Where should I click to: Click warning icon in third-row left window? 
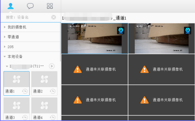click(78, 100)
